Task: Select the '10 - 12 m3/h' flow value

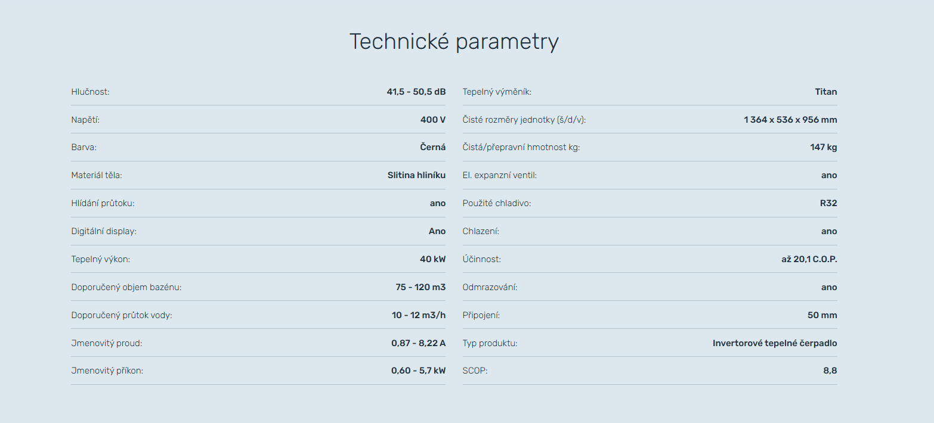Action: pyautogui.click(x=418, y=315)
